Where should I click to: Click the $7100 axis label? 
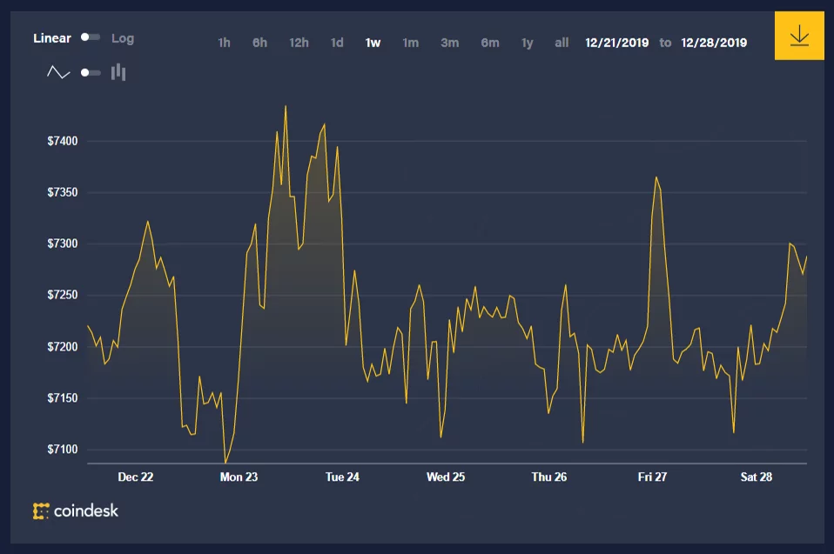pyautogui.click(x=62, y=450)
